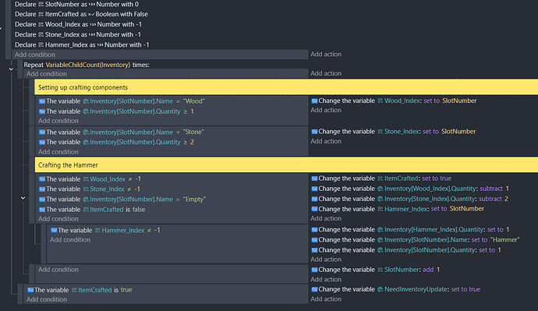Click Add action under Wood_Index action

coord(326,110)
